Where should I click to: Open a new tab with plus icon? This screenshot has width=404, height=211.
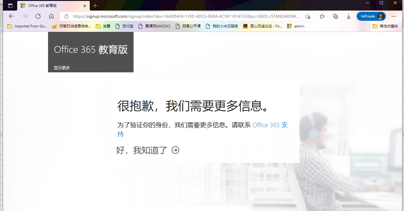[x=95, y=6]
